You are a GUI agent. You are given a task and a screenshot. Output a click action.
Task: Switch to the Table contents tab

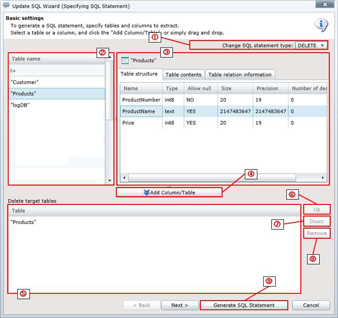click(183, 74)
